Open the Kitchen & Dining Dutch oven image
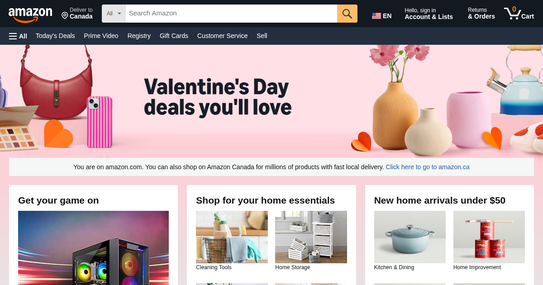 coord(410,237)
